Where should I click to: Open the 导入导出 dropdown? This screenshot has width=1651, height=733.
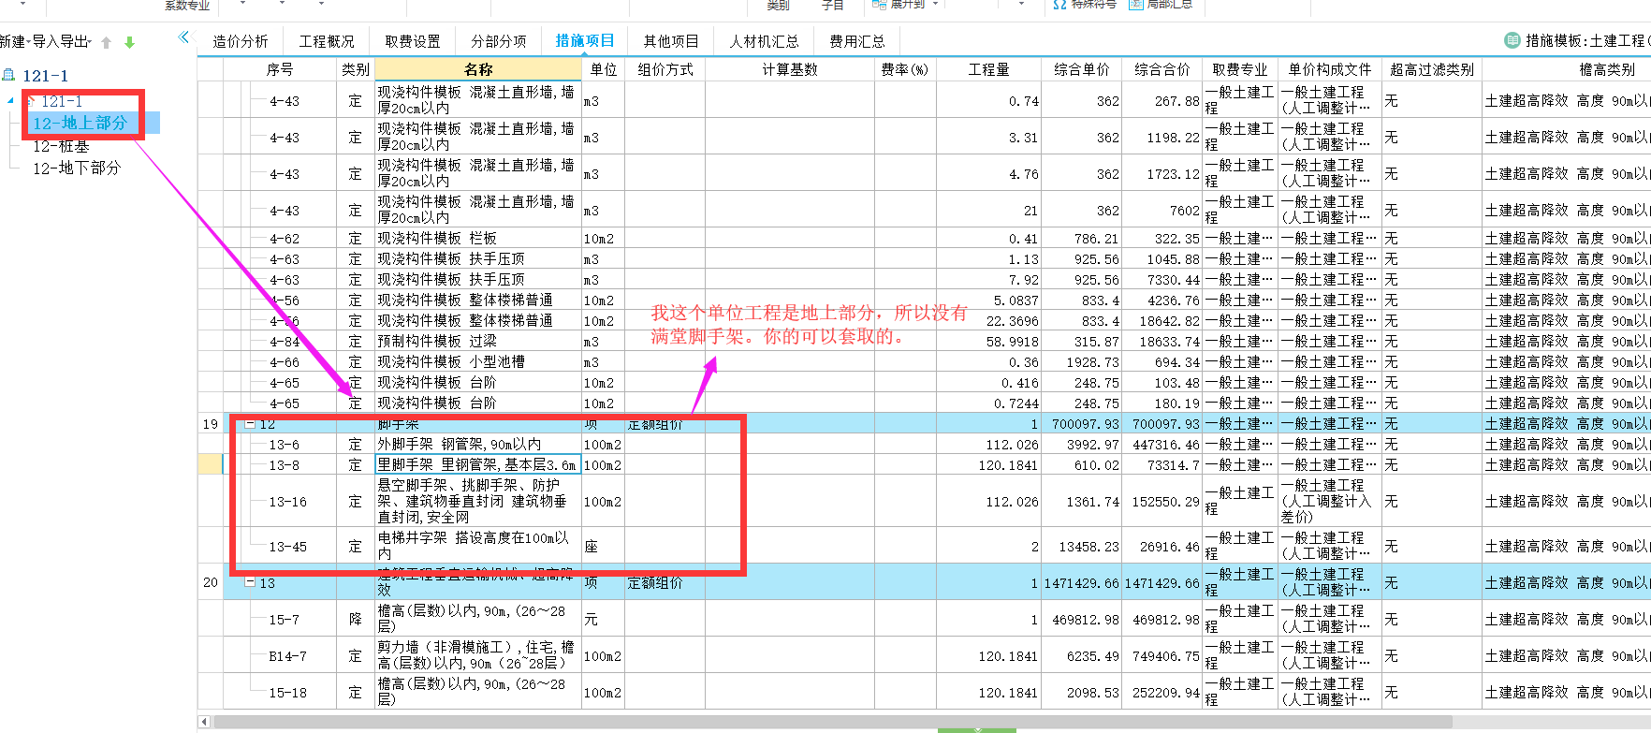(x=62, y=42)
